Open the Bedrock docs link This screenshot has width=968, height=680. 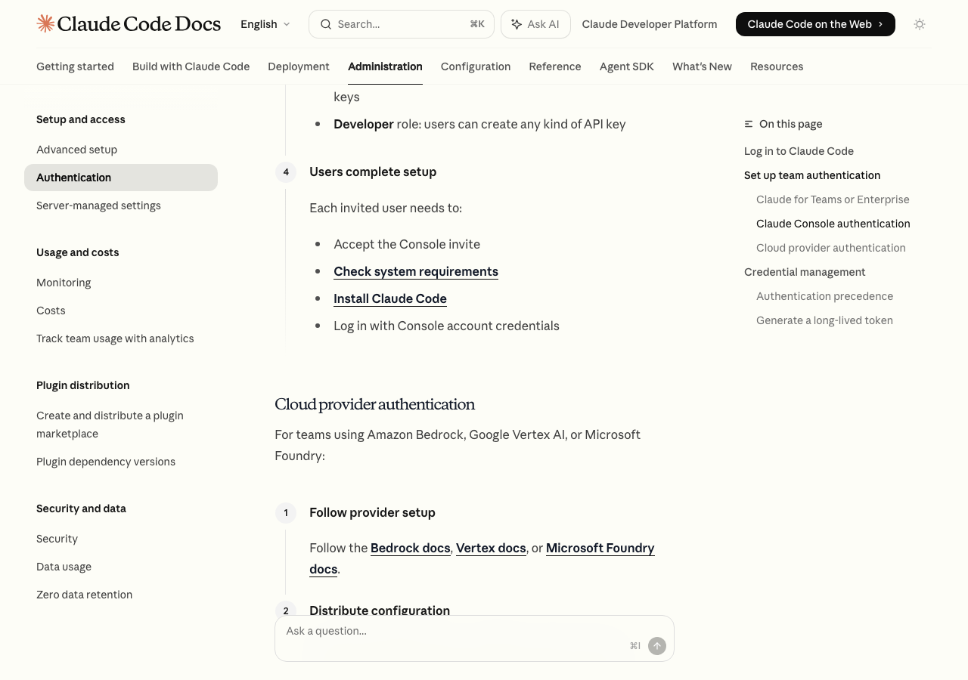tap(410, 548)
